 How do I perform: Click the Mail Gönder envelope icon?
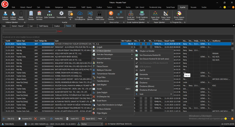pyautogui.click(x=137, y=79)
